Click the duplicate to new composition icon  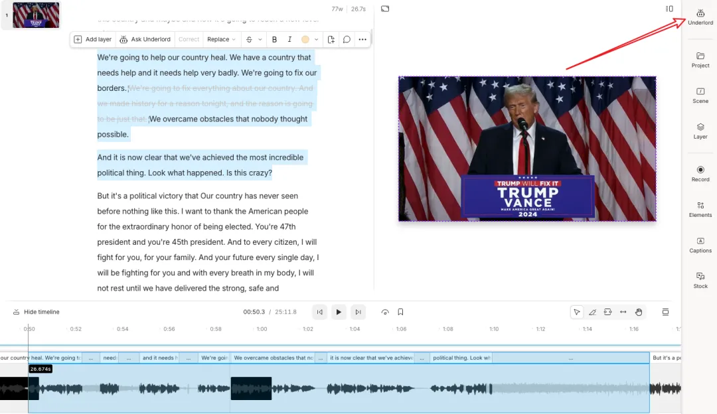pos(331,39)
